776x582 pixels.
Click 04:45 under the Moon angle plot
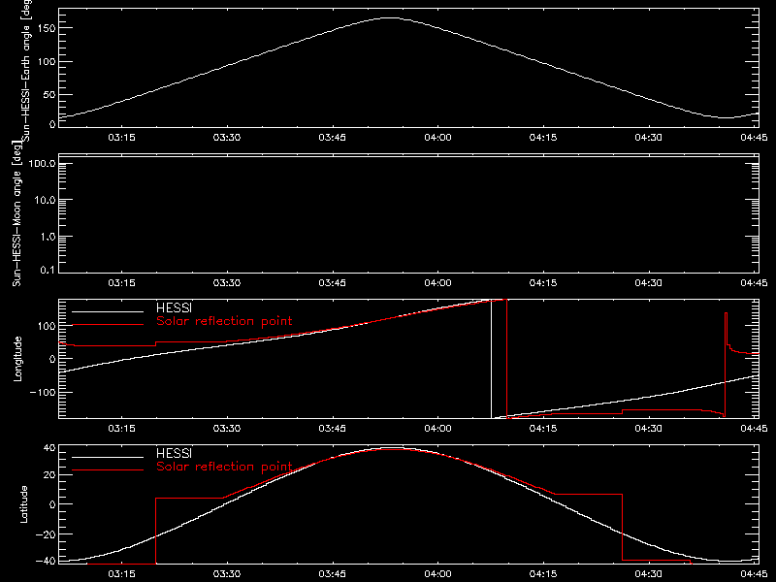[754, 283]
